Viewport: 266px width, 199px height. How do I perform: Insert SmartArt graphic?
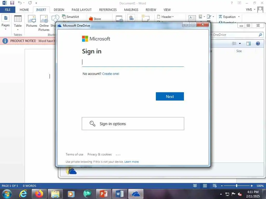[70, 17]
